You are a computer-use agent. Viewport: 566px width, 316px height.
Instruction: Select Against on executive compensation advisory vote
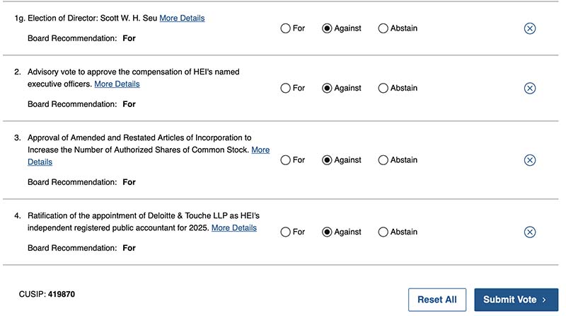coord(327,89)
